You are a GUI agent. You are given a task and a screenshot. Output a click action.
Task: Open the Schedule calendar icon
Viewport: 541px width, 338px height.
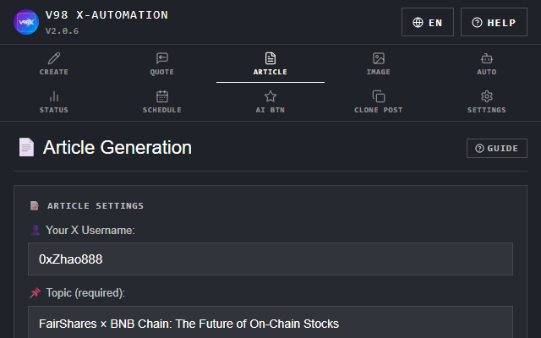pyautogui.click(x=162, y=96)
